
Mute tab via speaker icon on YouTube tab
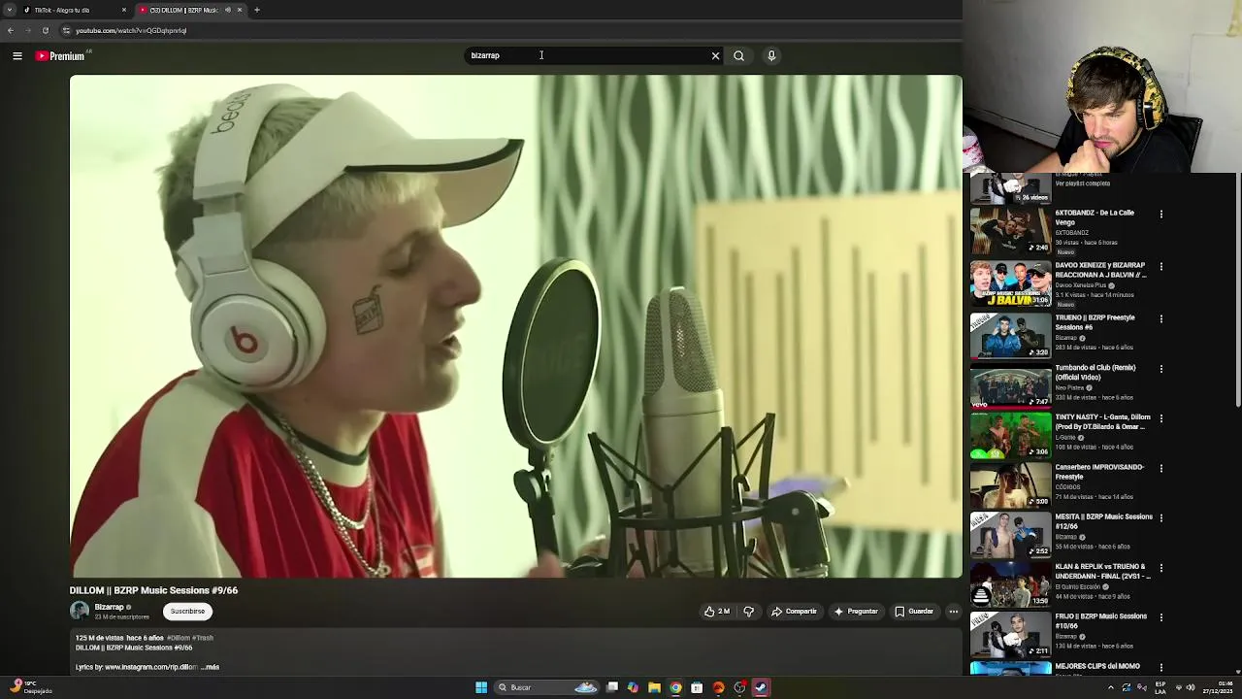tap(228, 10)
